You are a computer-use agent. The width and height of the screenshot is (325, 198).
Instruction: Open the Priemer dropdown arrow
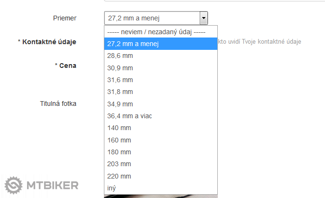204,19
